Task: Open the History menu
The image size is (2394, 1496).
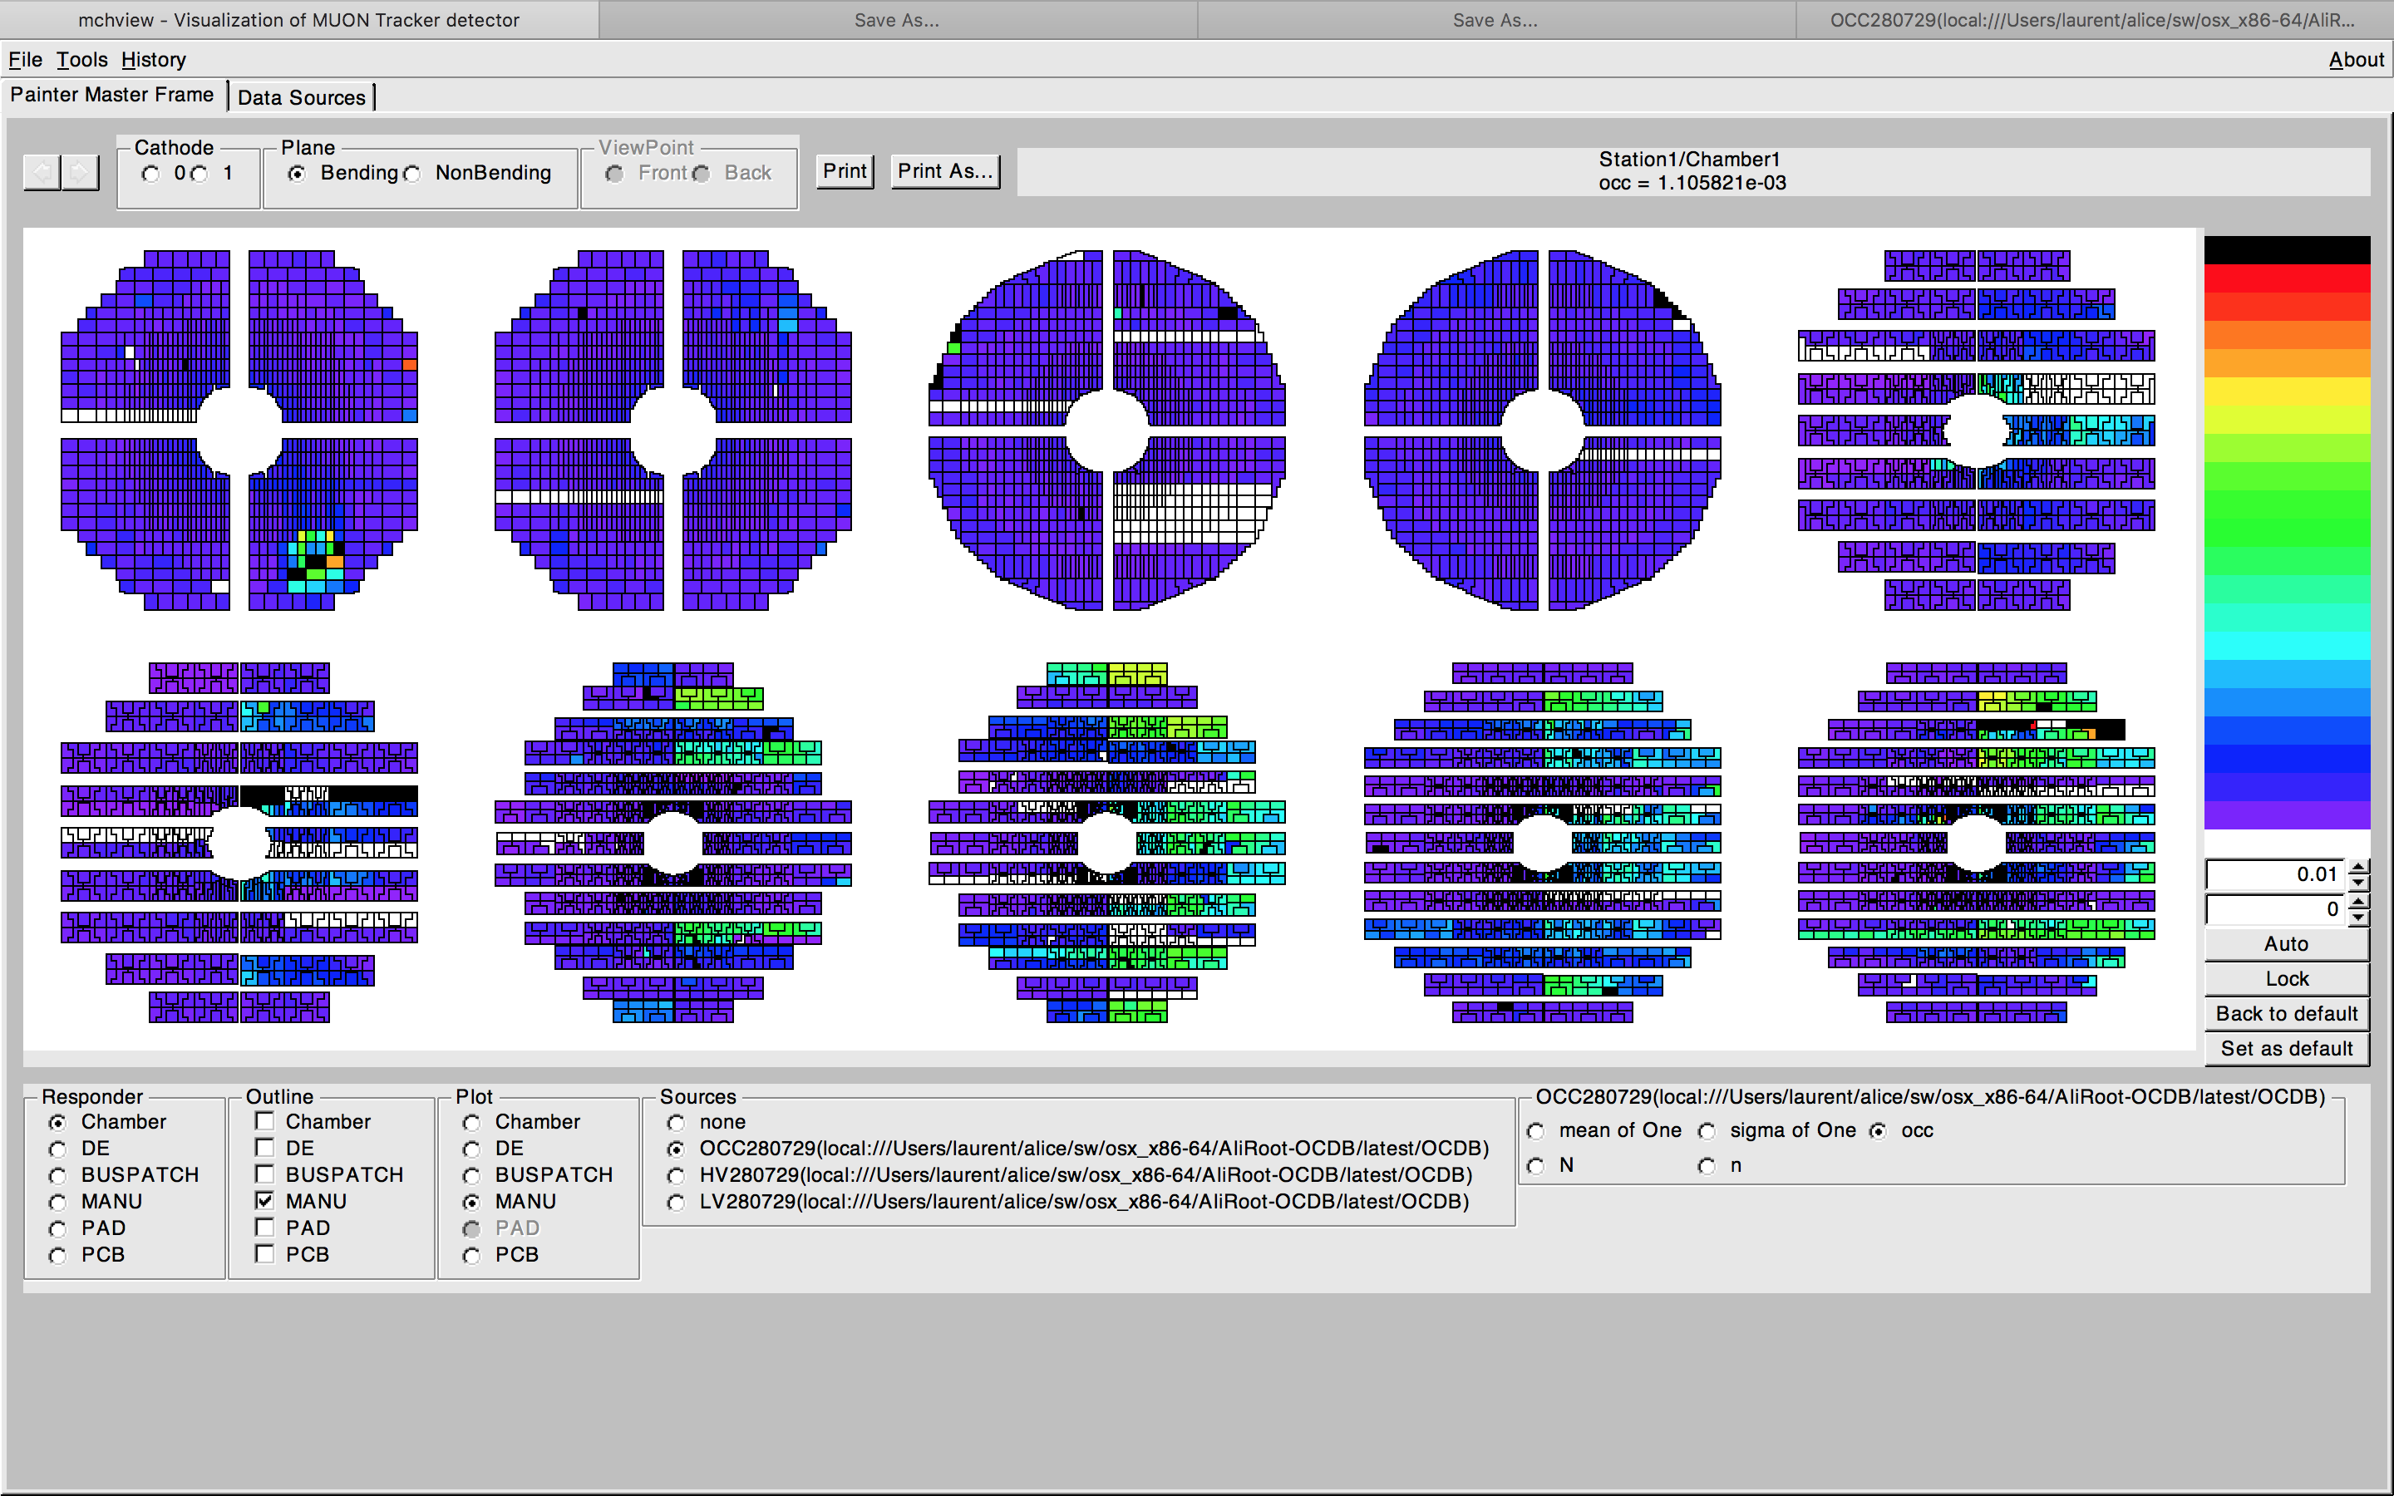Action: pyautogui.click(x=153, y=59)
